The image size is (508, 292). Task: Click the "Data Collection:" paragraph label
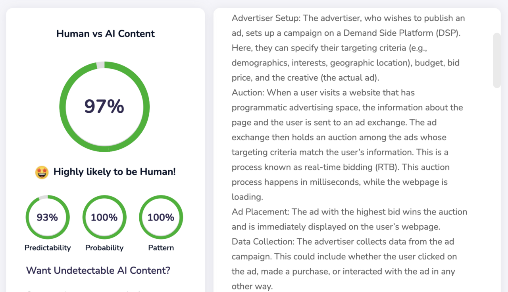pyautogui.click(x=263, y=242)
